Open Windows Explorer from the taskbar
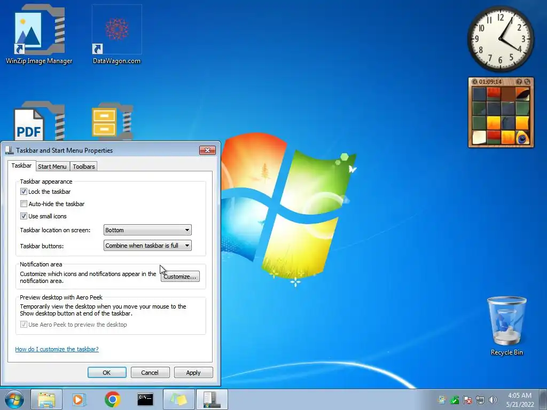547x410 pixels. coord(46,399)
